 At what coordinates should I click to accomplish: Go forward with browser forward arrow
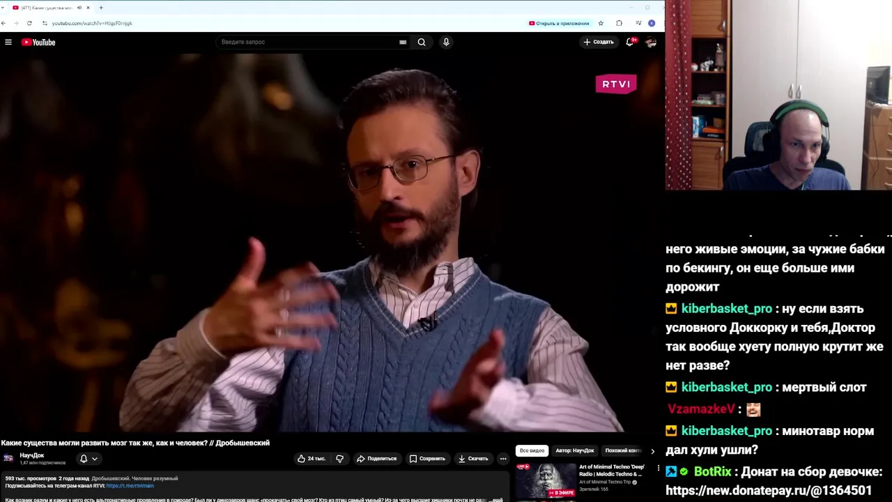pyautogui.click(x=15, y=23)
